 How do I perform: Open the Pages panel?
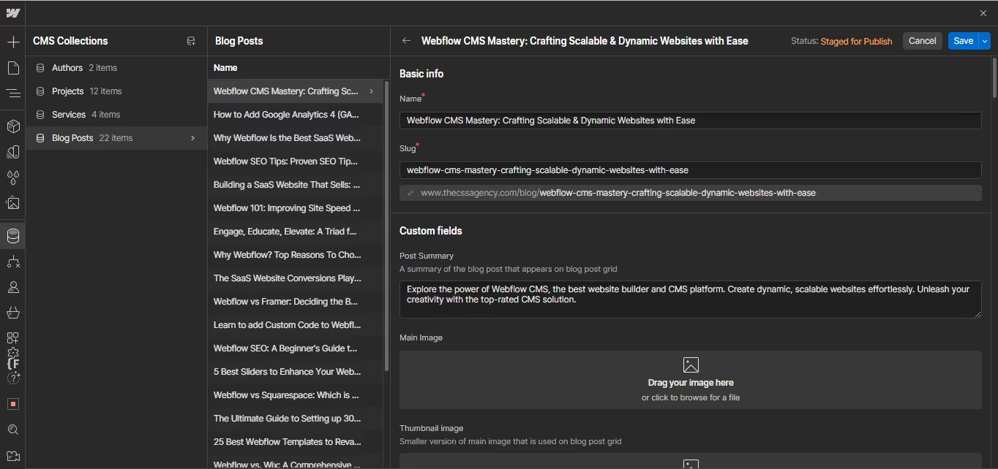(13, 68)
